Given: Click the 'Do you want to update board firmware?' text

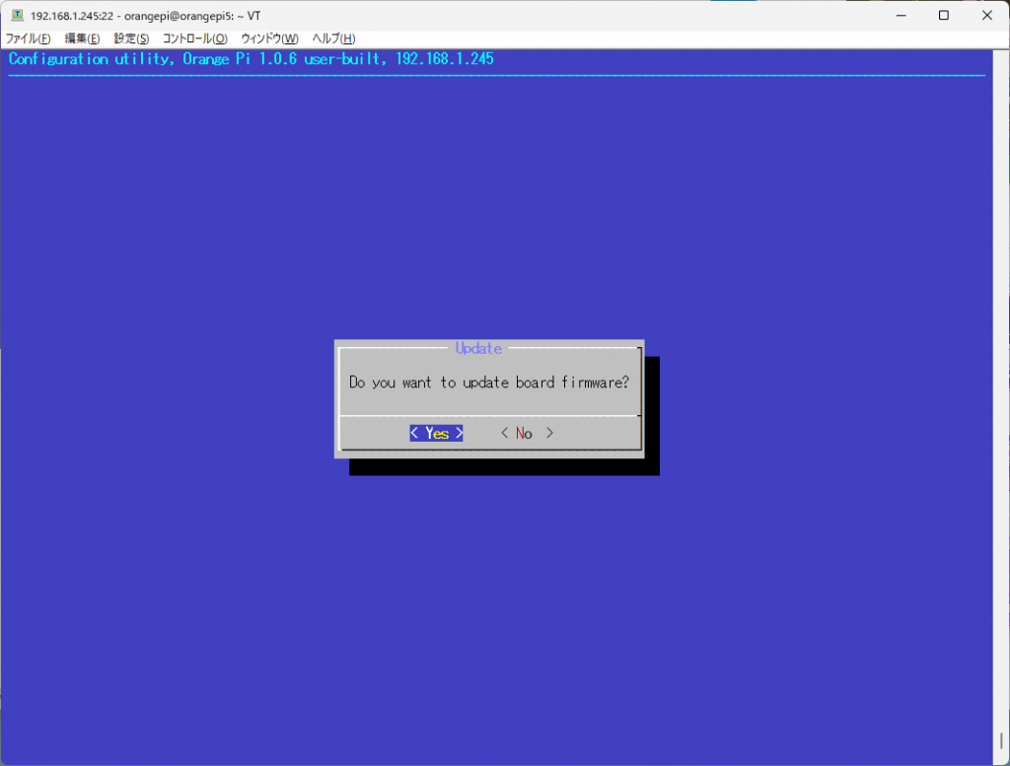Looking at the screenshot, I should pyautogui.click(x=489, y=383).
